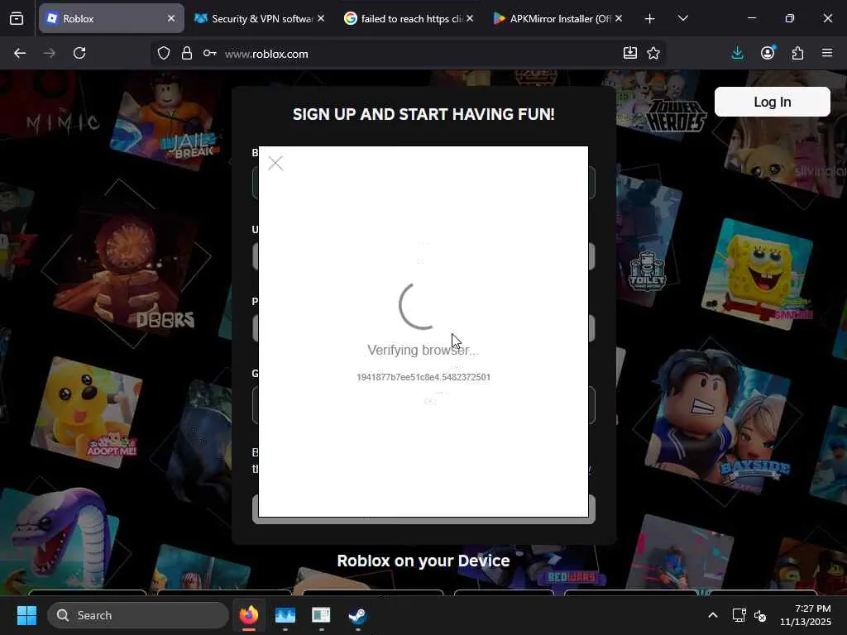Open the network status tray icon
The image size is (847, 635).
tap(739, 615)
